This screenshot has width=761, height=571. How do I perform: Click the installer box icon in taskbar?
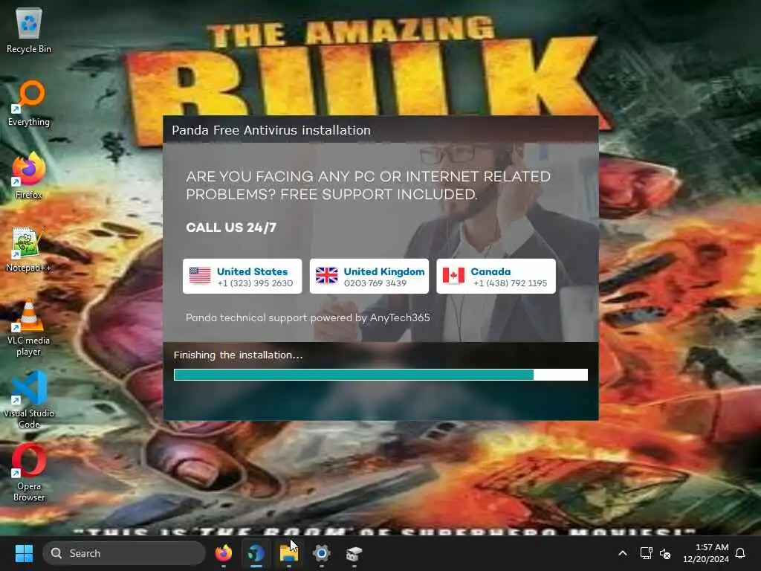click(x=354, y=553)
